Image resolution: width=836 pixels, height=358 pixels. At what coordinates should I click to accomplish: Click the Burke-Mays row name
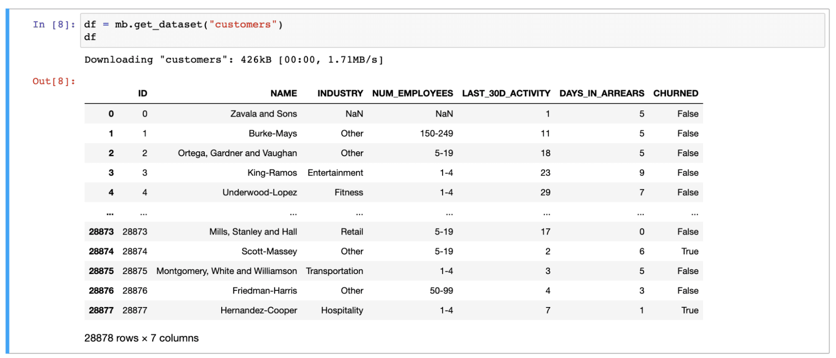click(x=273, y=133)
